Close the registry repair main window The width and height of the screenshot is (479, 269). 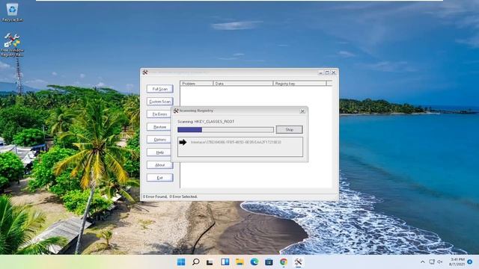(x=334, y=72)
